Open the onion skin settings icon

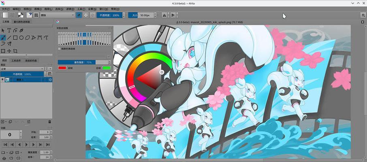point(4,158)
